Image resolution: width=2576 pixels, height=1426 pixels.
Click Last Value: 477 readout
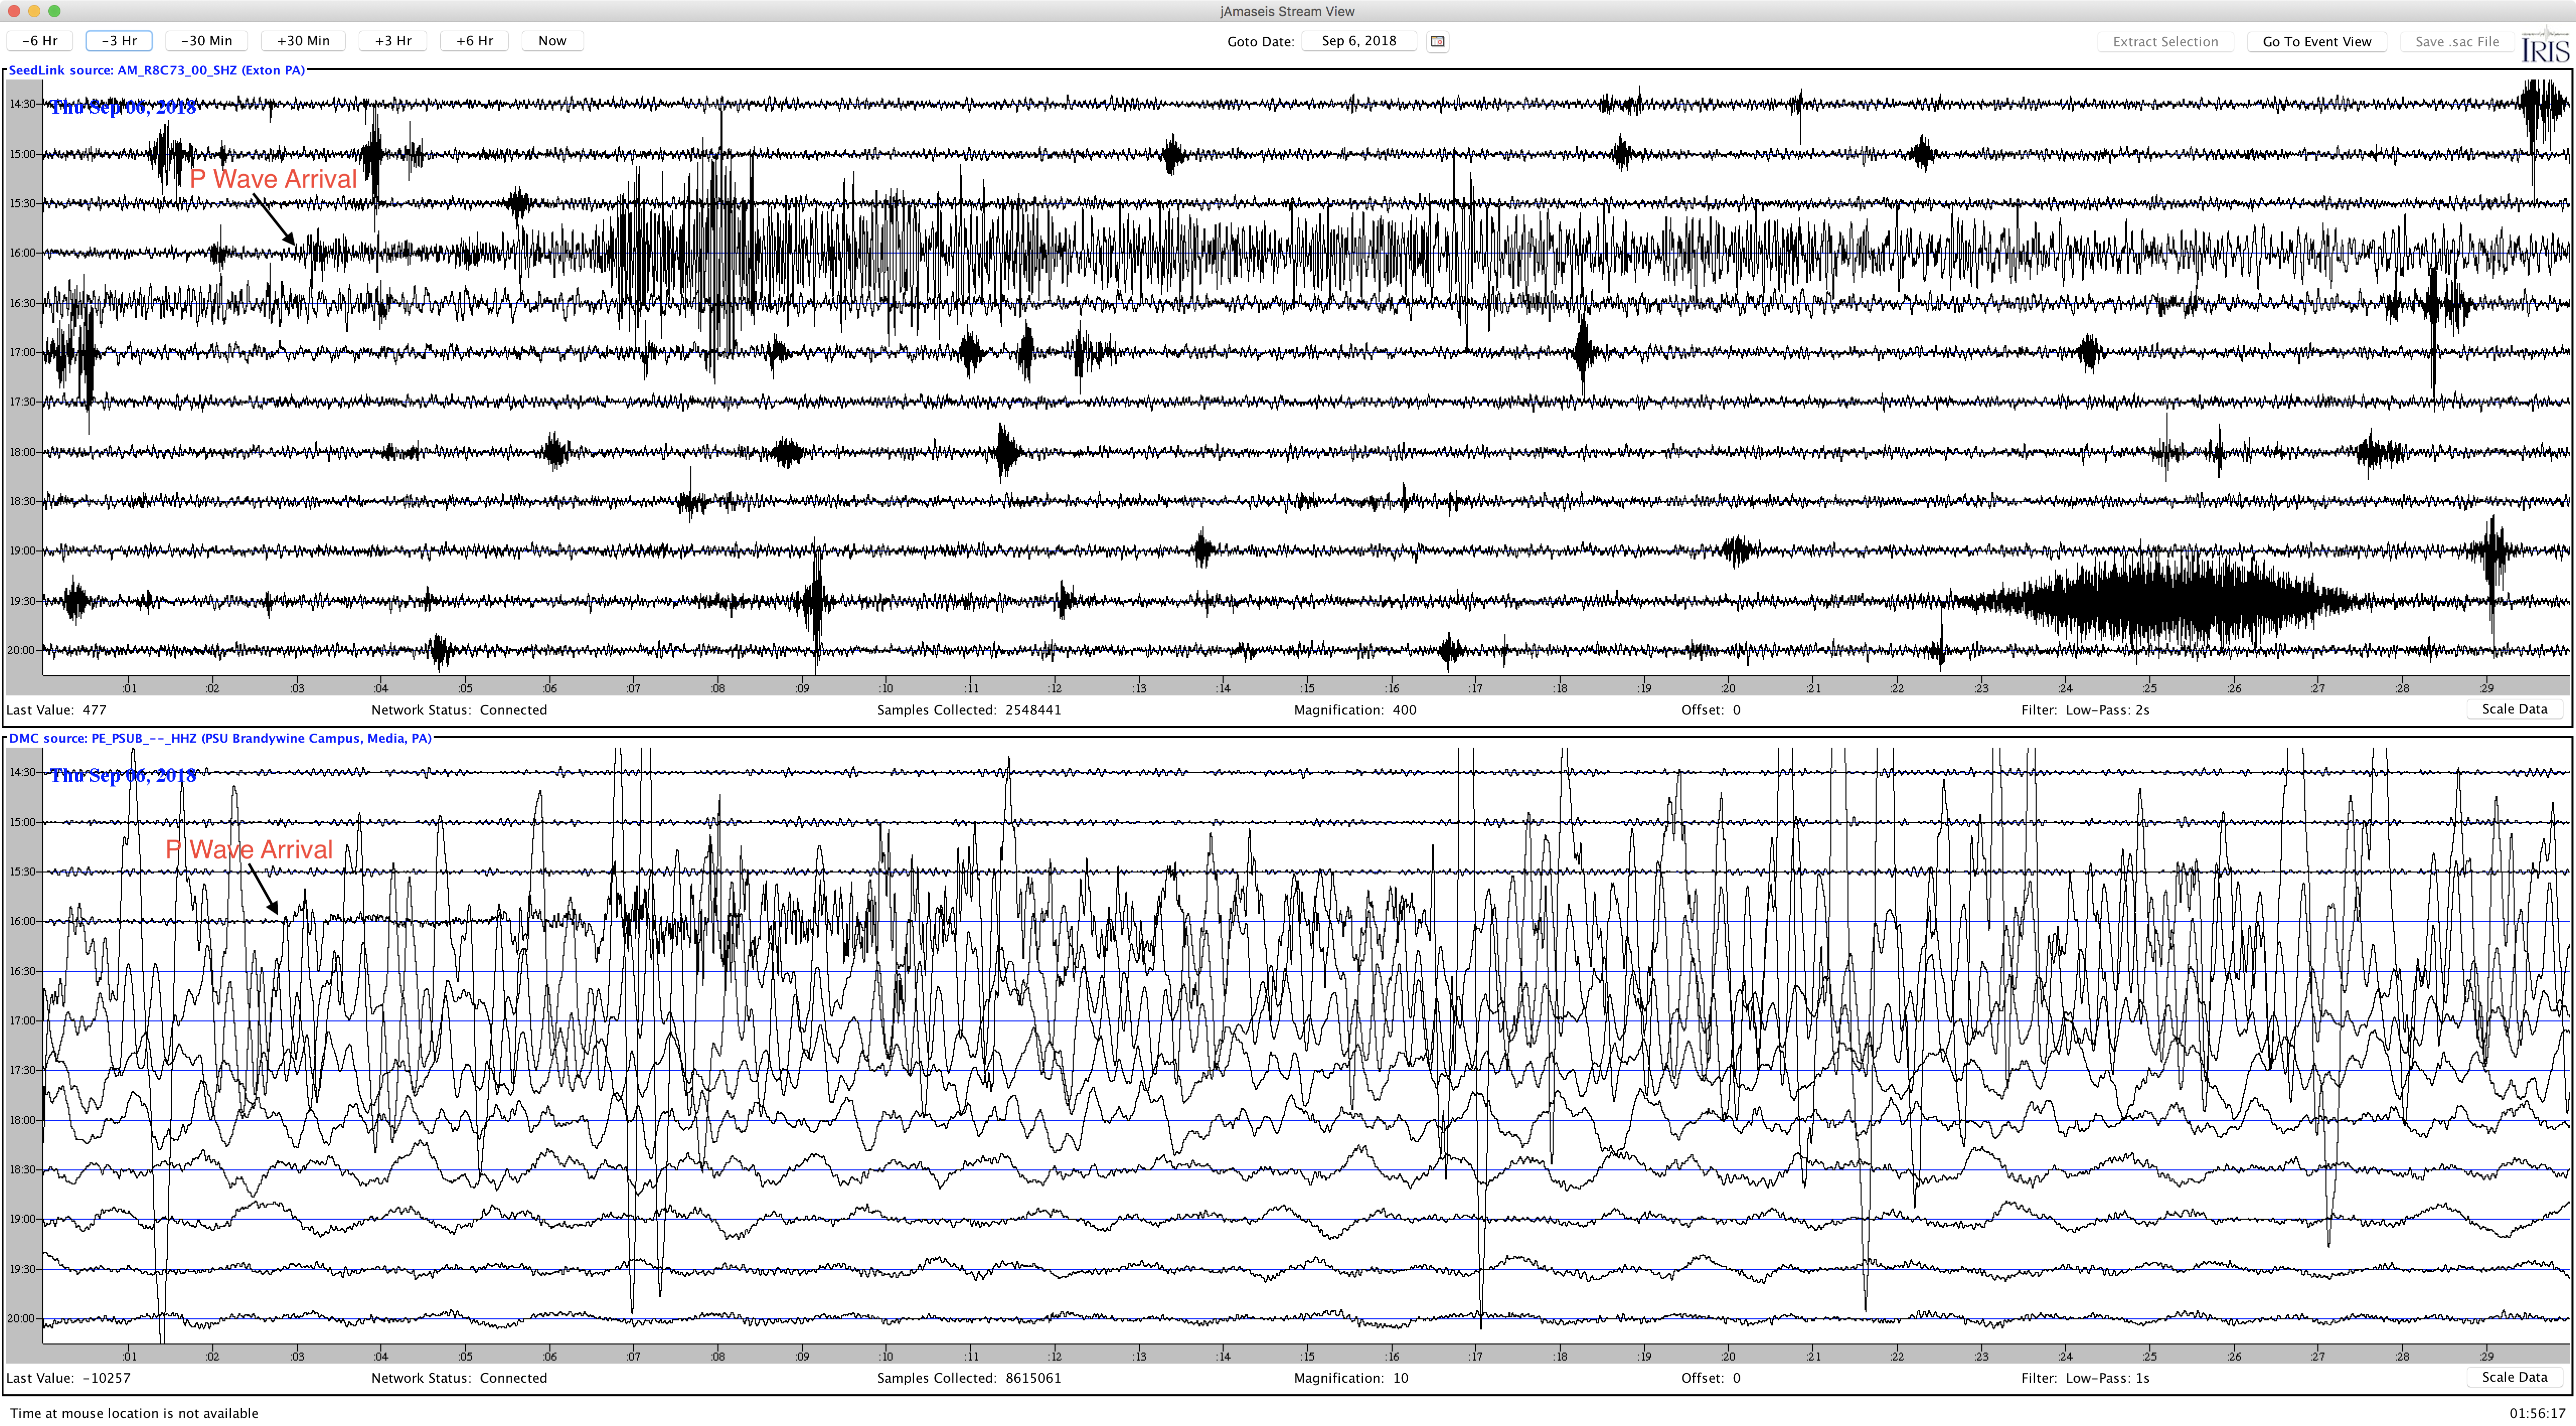click(x=56, y=710)
